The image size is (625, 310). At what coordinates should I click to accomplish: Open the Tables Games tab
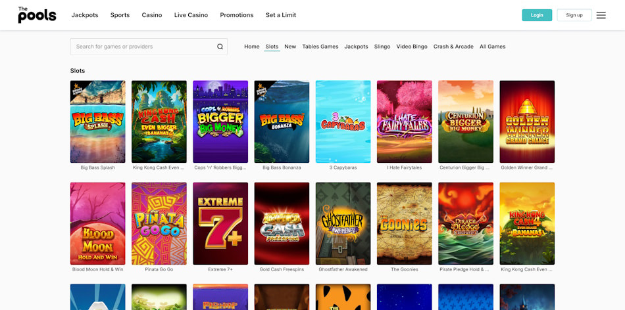[320, 47]
